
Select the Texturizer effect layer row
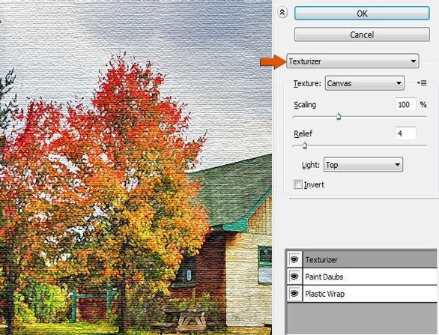coord(369,259)
